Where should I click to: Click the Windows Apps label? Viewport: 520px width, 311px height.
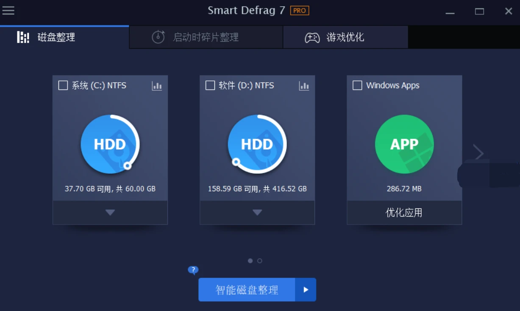point(393,86)
